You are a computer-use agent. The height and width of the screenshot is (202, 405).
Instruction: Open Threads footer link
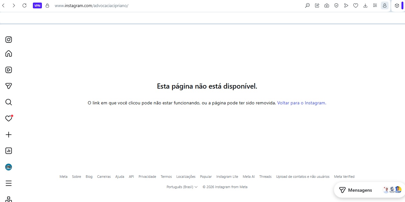coord(265,177)
